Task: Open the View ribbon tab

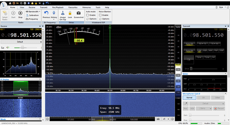Action: pos(22,7)
